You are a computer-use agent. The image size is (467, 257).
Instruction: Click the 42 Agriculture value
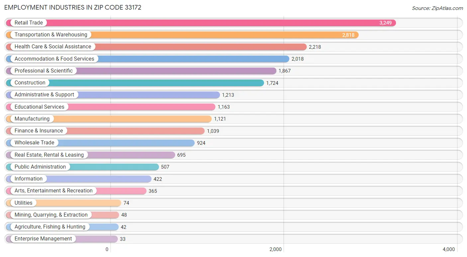pyautogui.click(x=124, y=227)
